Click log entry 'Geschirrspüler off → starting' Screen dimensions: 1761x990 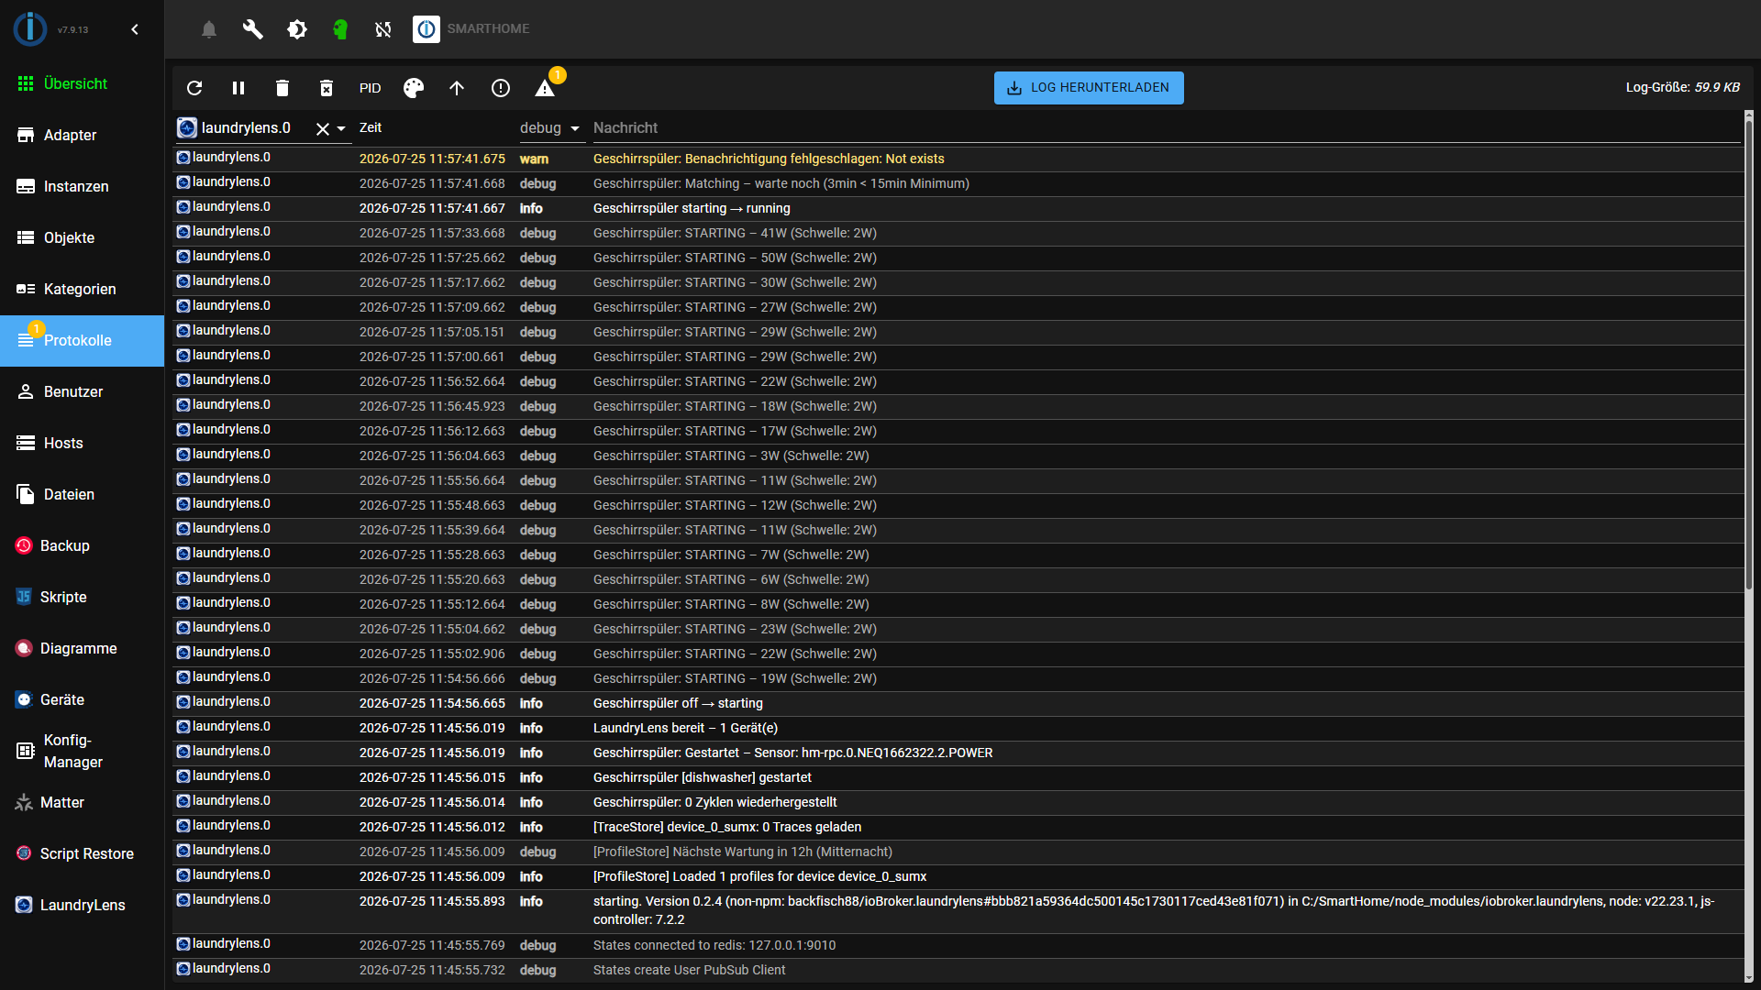click(x=678, y=703)
